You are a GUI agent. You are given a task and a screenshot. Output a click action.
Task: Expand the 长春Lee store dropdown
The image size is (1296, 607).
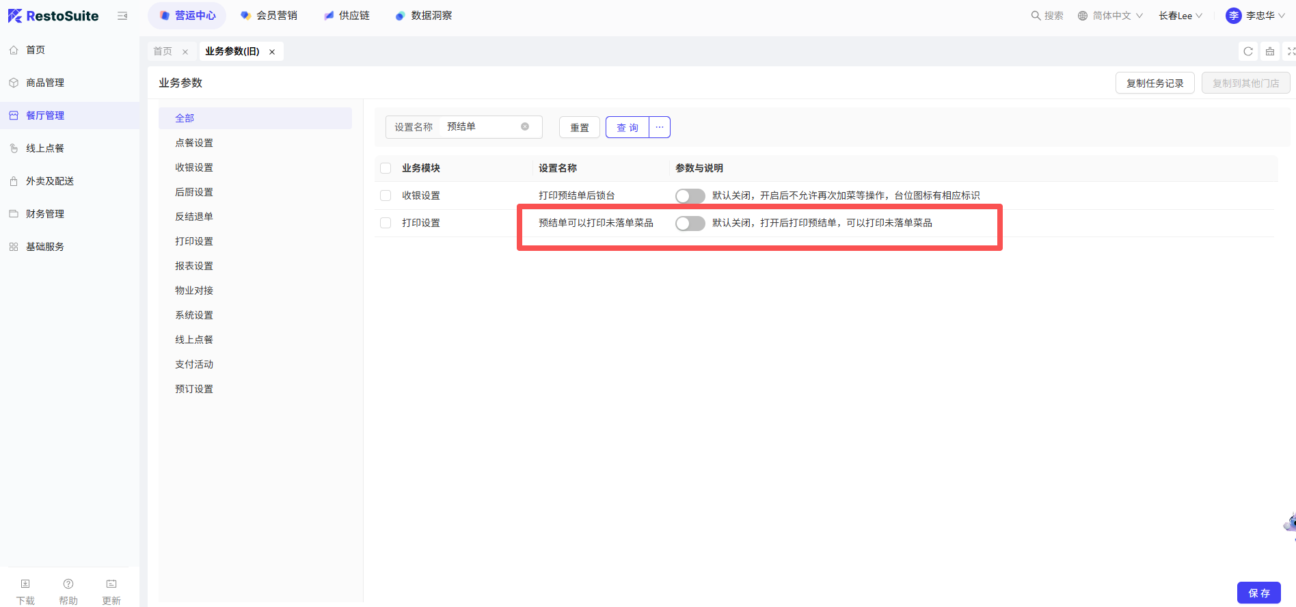pyautogui.click(x=1180, y=16)
